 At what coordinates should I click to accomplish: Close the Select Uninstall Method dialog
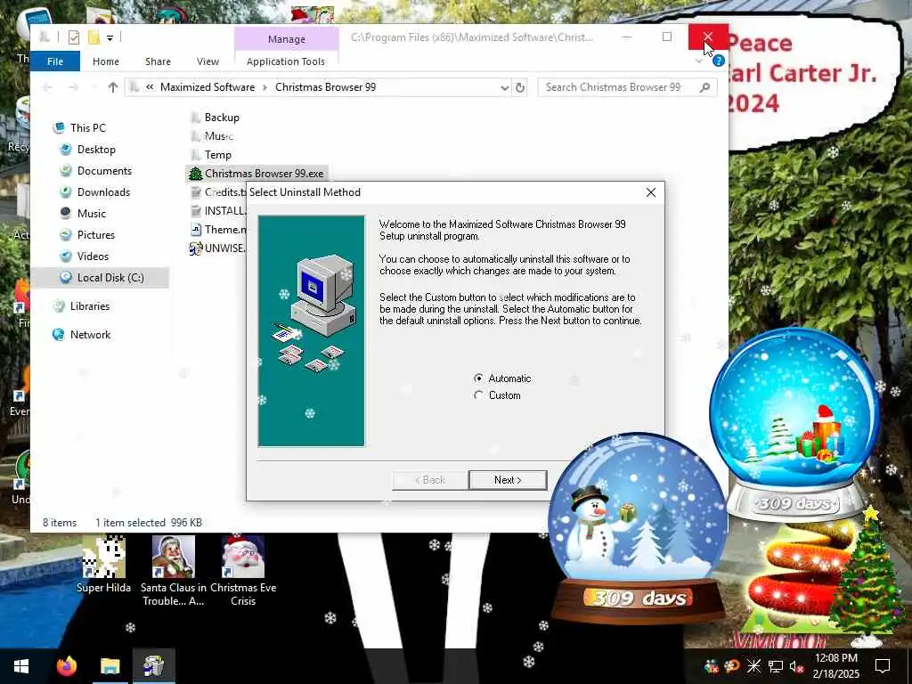pyautogui.click(x=651, y=192)
